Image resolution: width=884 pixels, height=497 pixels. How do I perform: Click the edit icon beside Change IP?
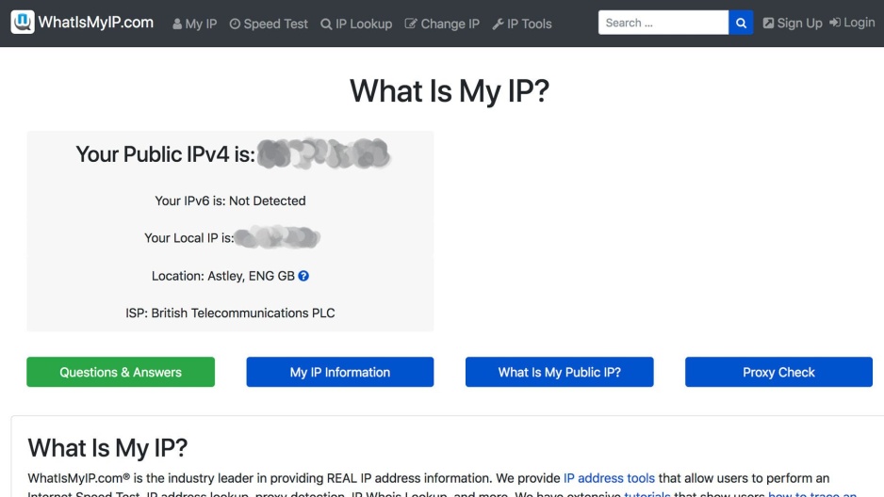click(411, 24)
